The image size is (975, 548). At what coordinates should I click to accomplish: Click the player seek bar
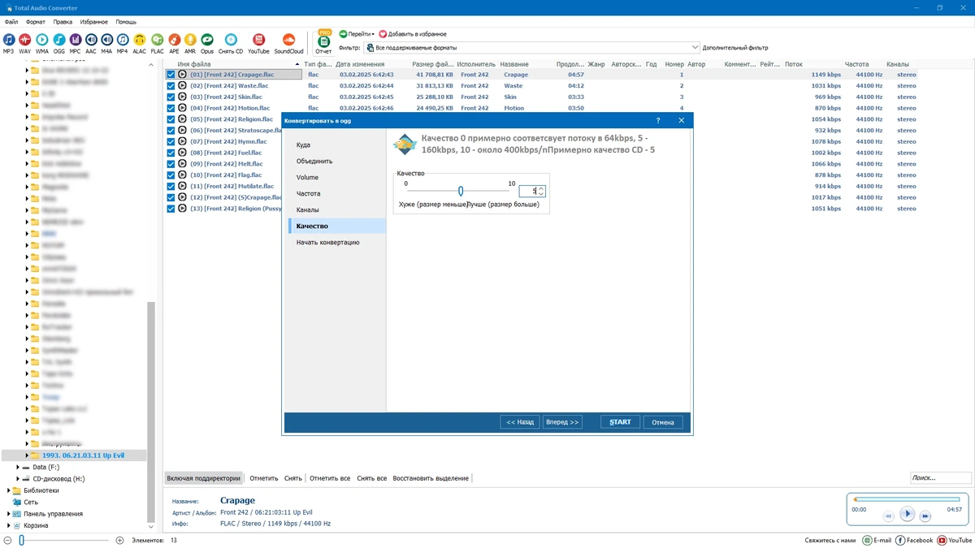907,499
